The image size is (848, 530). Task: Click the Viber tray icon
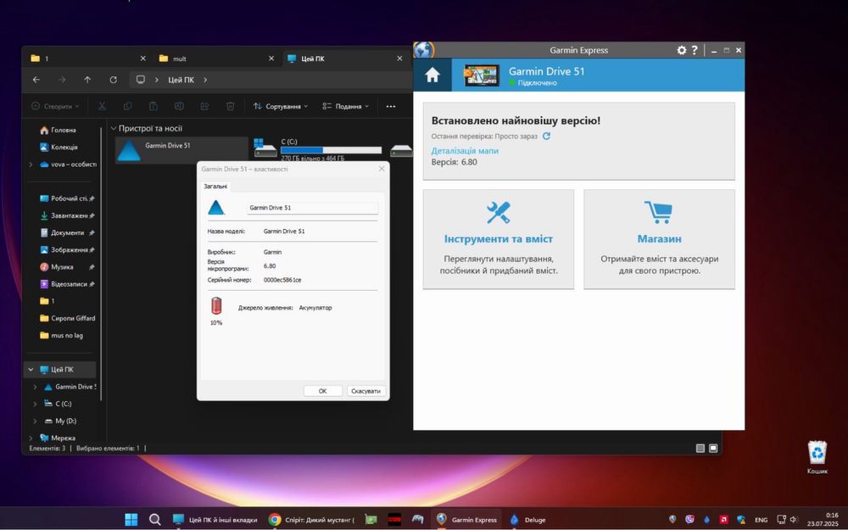click(x=689, y=520)
